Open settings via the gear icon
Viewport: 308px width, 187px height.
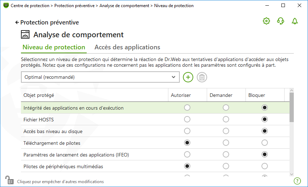[x=266, y=21]
